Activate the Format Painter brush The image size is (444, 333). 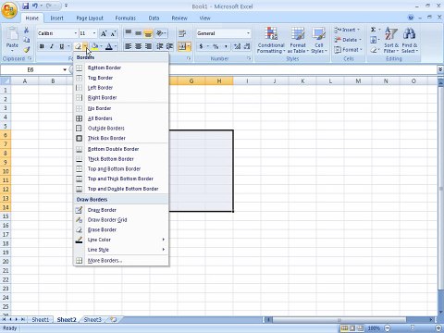pyautogui.click(x=27, y=49)
